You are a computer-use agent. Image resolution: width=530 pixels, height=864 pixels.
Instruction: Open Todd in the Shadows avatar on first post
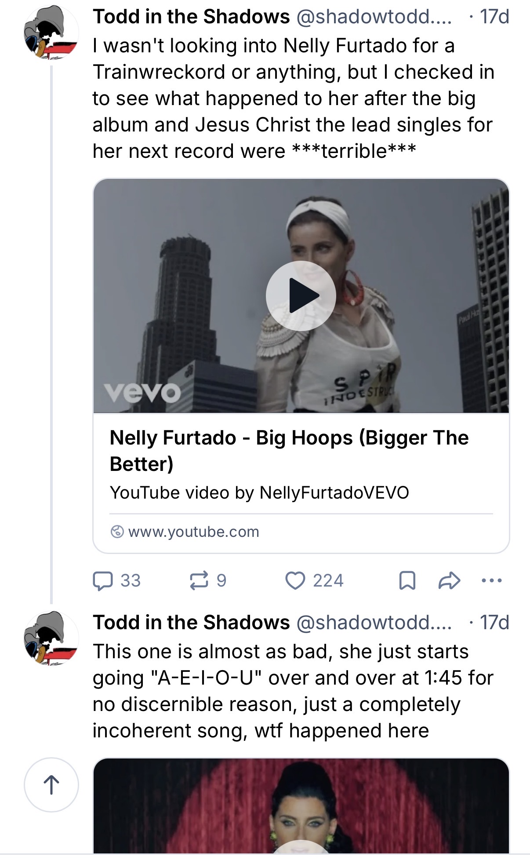click(51, 32)
